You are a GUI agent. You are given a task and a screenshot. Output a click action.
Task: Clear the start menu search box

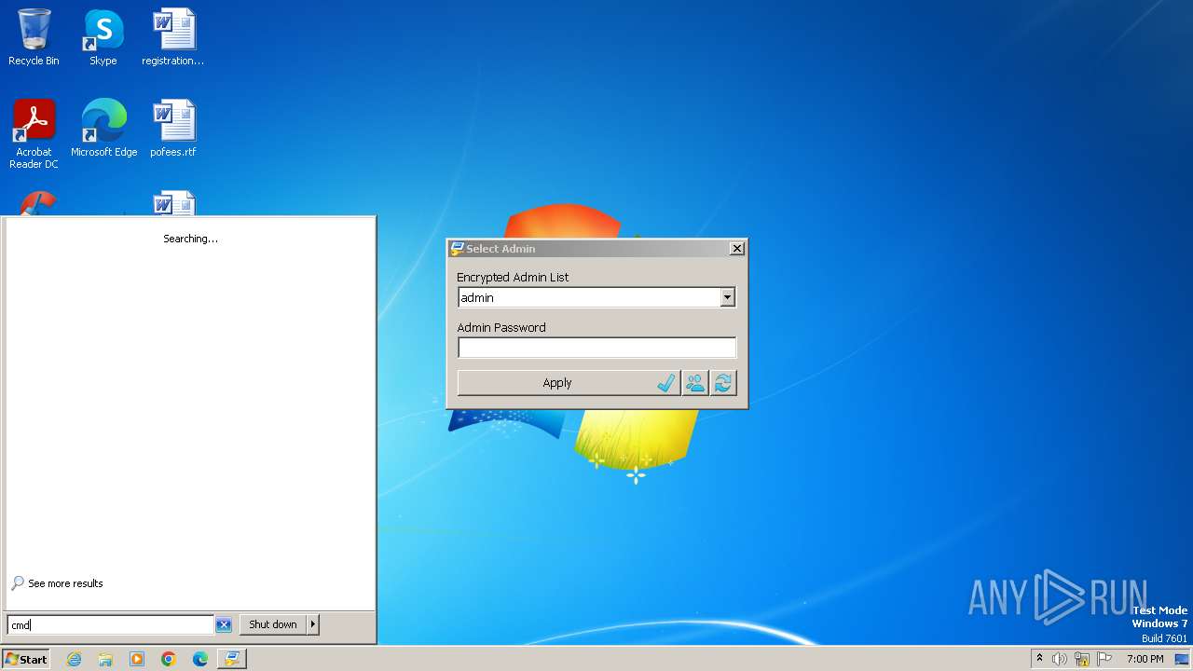click(223, 624)
